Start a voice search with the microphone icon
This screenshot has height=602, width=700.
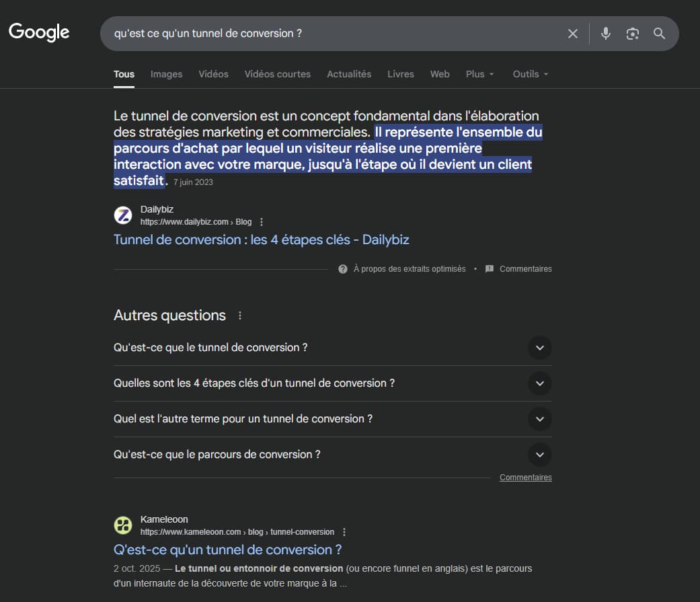pyautogui.click(x=605, y=33)
